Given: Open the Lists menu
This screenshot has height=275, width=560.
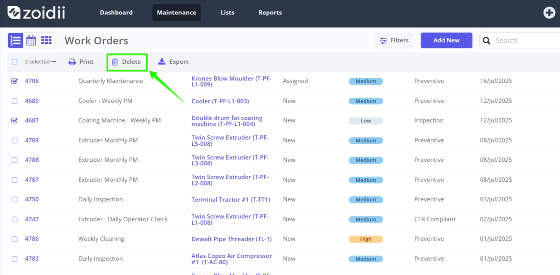Looking at the screenshot, I should point(227,12).
